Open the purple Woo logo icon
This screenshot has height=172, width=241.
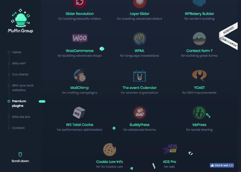click(80, 38)
